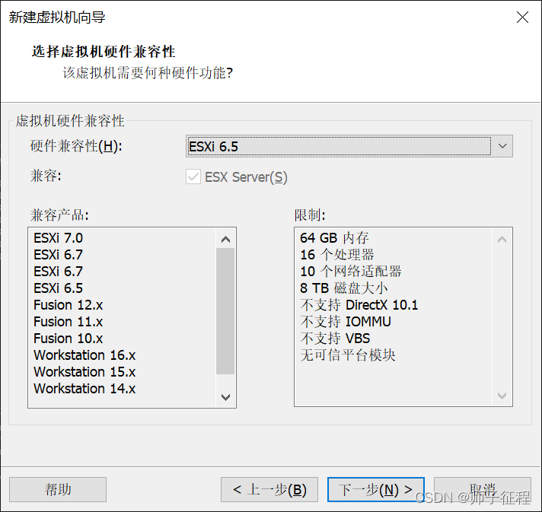Click the 16 个处理器 limitation
This screenshot has height=512, width=542.
tap(337, 255)
